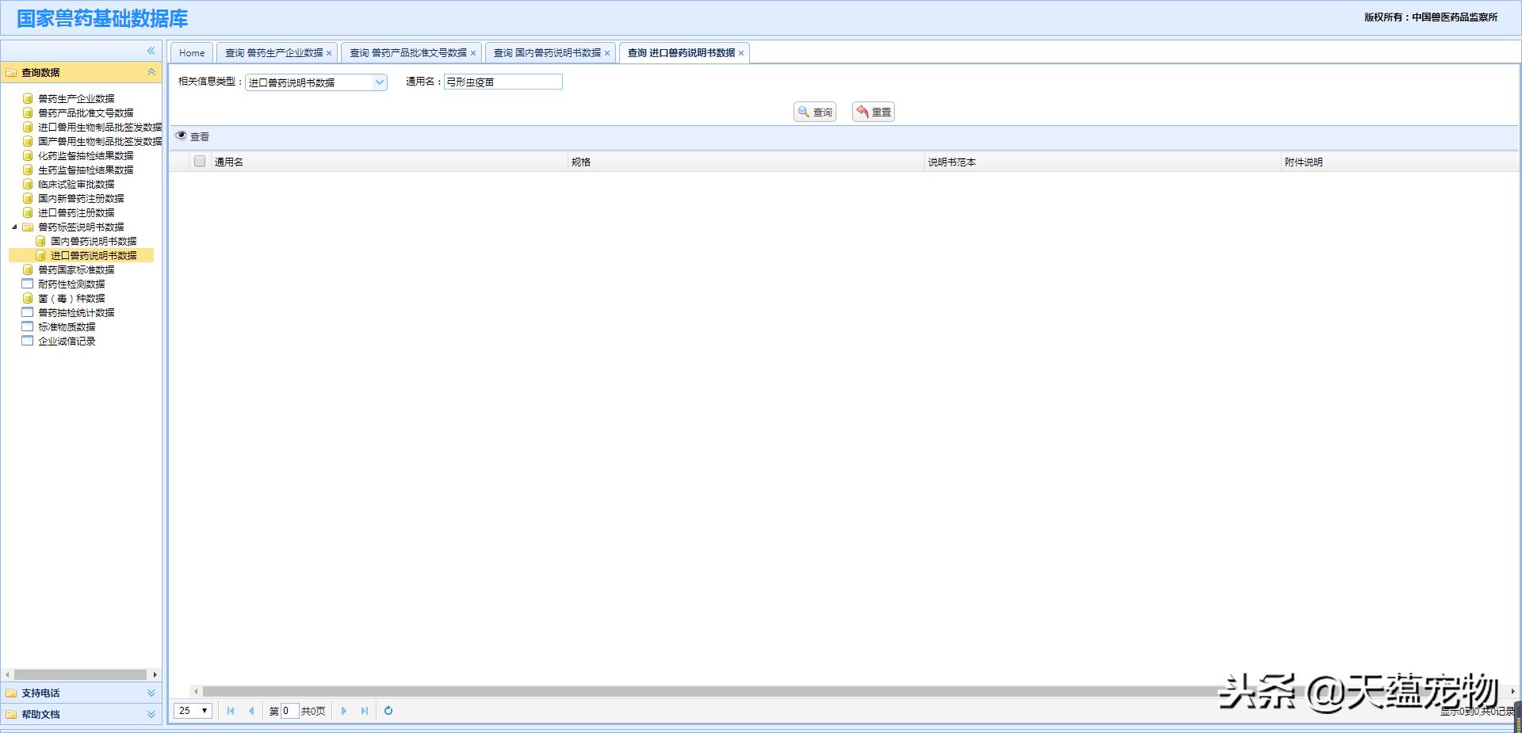The height and width of the screenshot is (733, 1522).
Task: Click the sidebar horizontal scrollbar thumb
Action: click(80, 674)
